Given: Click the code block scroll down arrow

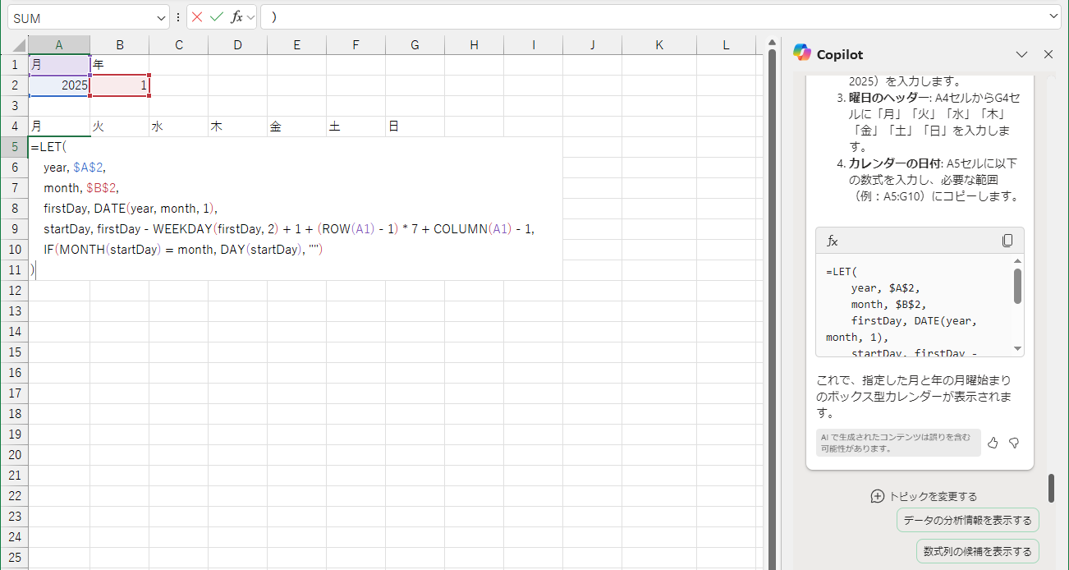Looking at the screenshot, I should tap(1018, 349).
